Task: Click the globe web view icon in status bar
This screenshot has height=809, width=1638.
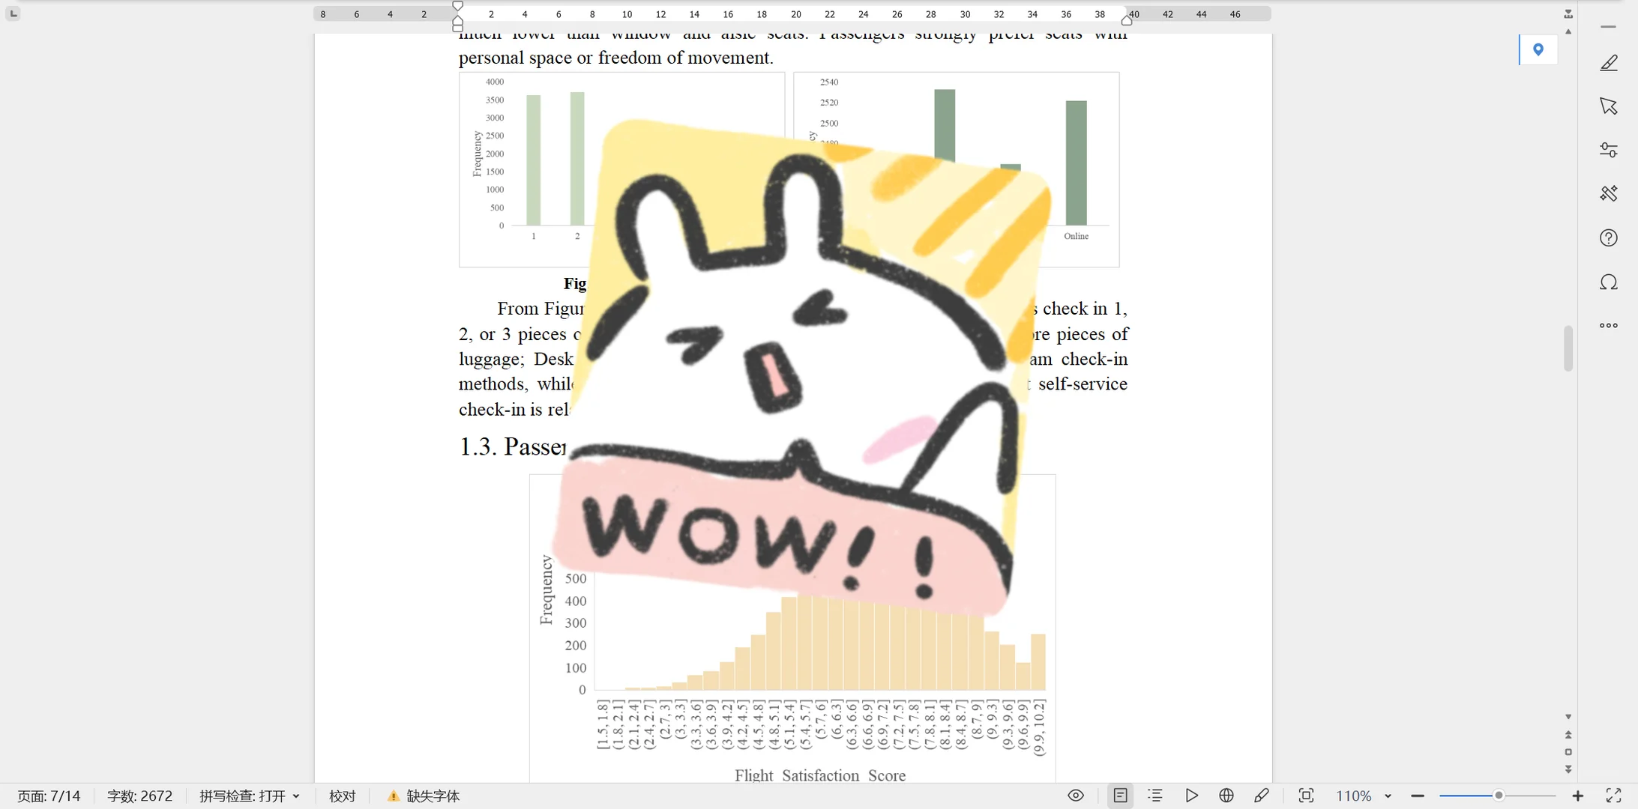Action: coord(1226,796)
